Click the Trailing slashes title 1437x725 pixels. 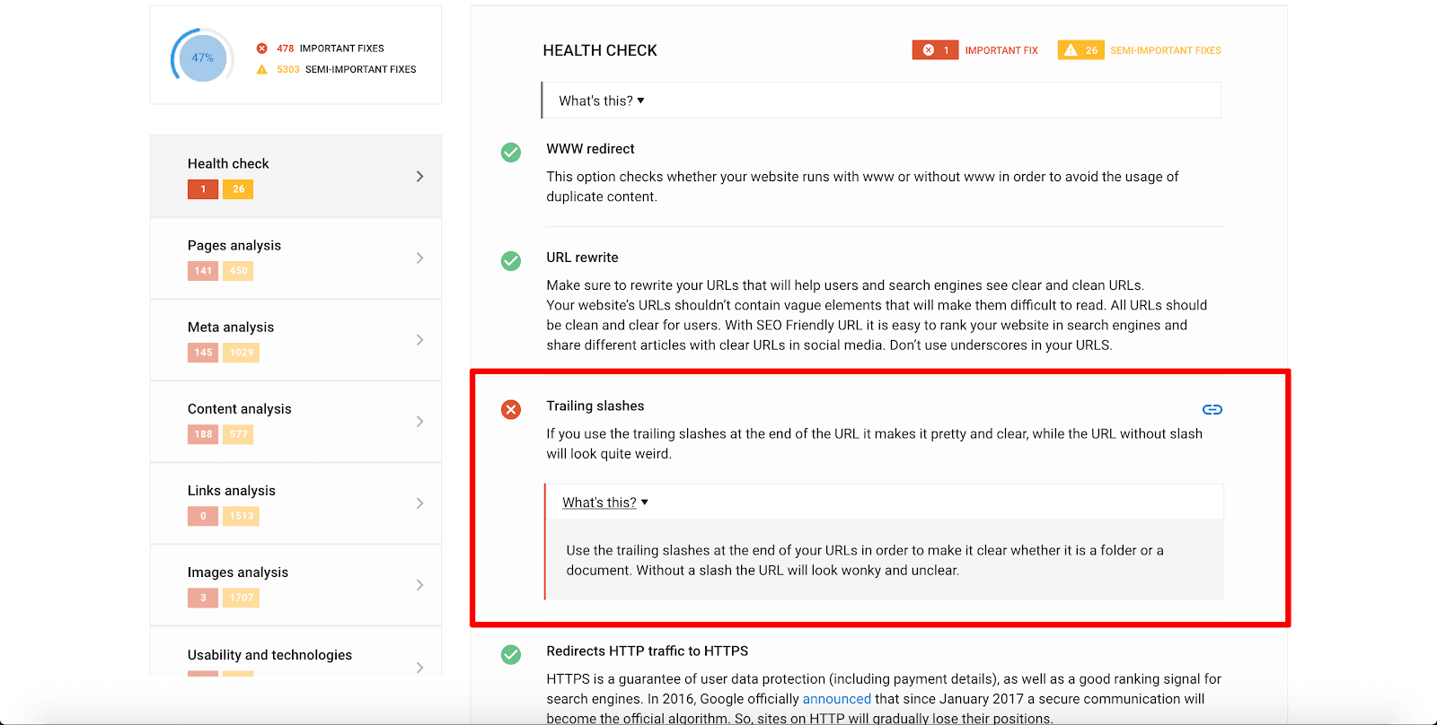595,406
